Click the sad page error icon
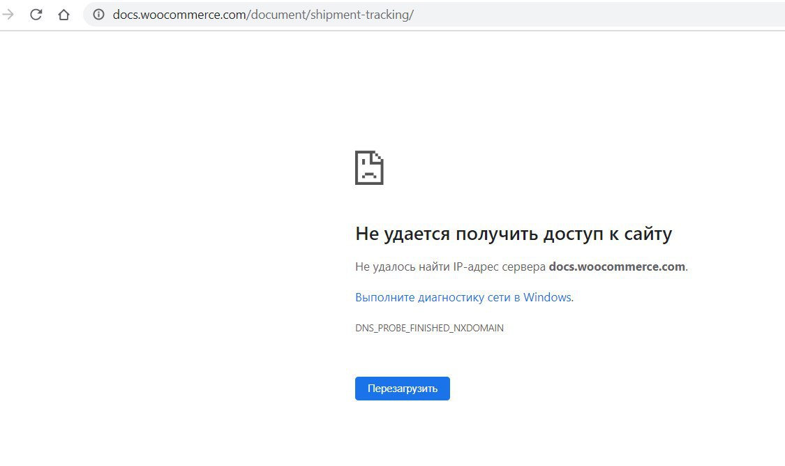785x466 pixels. pyautogui.click(x=369, y=167)
